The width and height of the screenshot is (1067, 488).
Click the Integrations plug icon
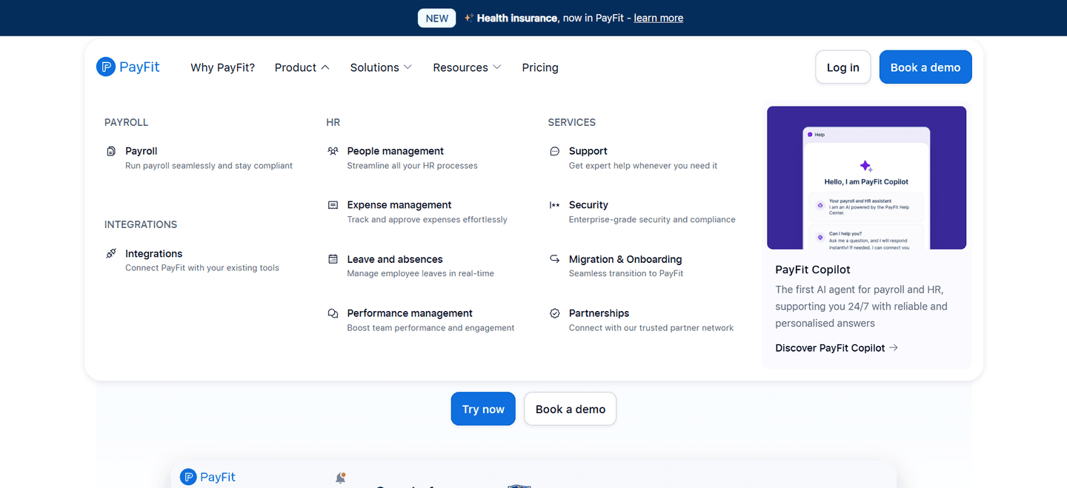(111, 253)
